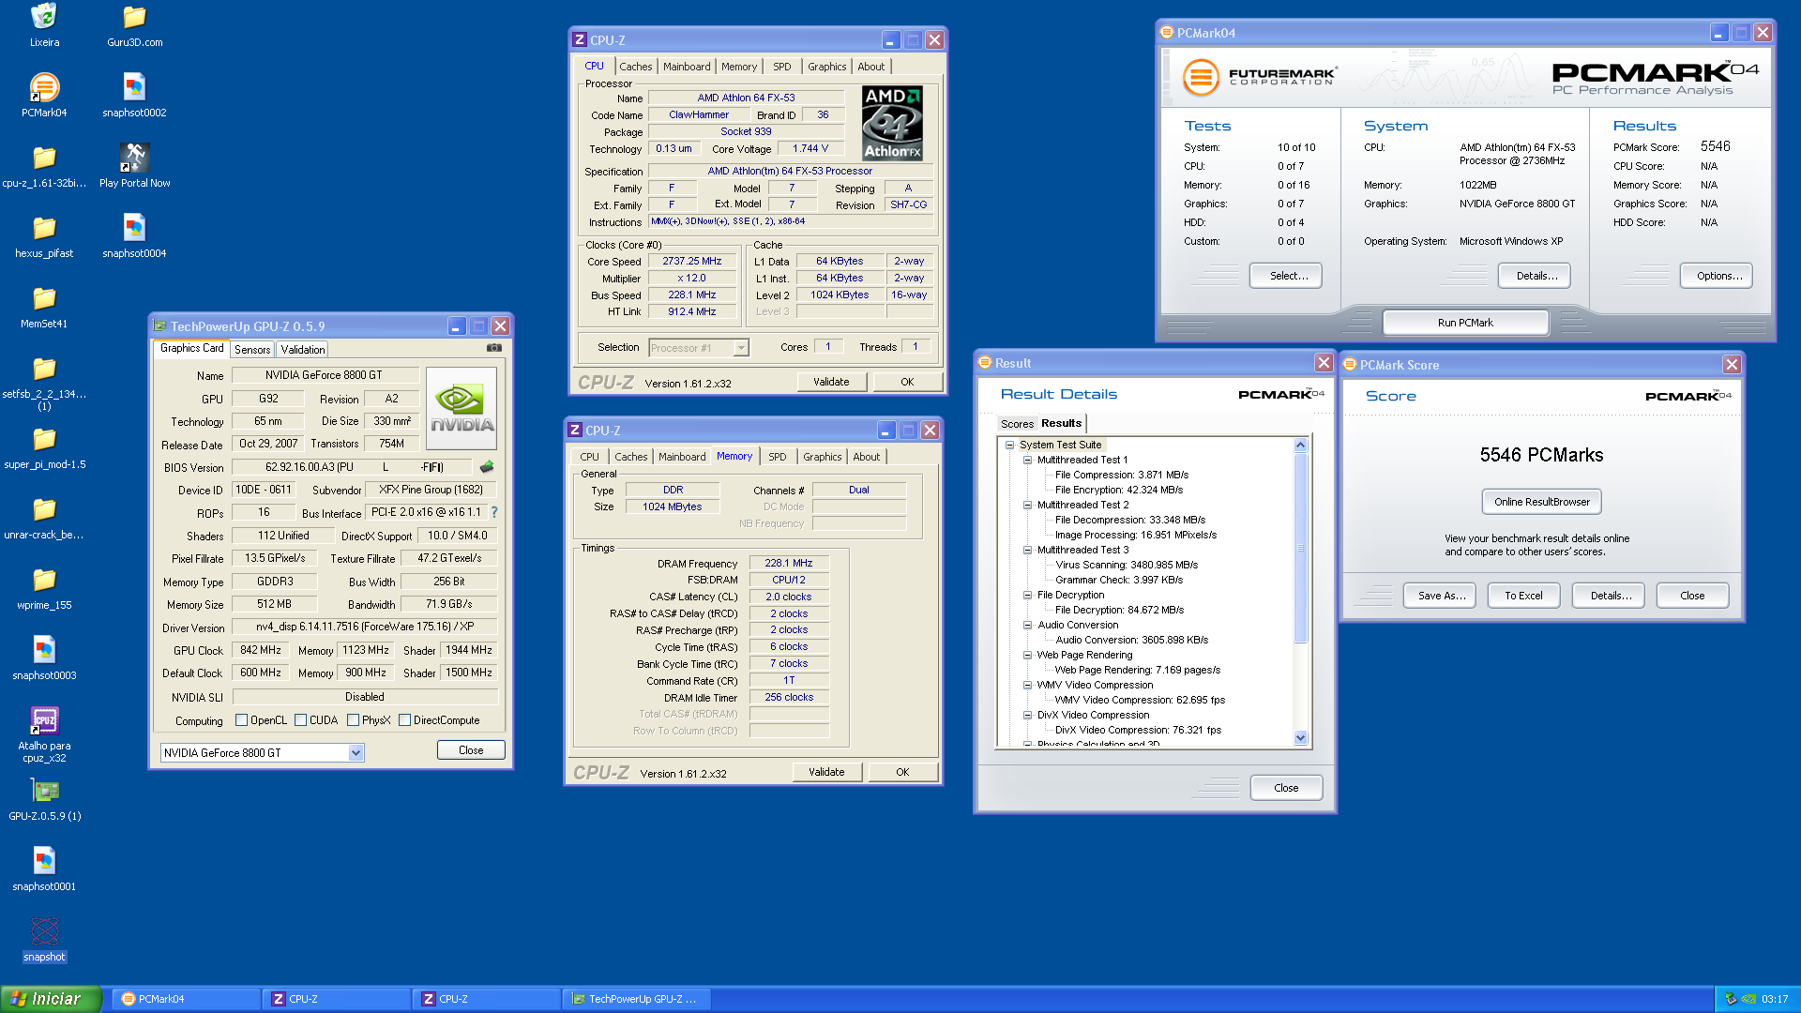The image size is (1801, 1013).
Task: Enable the OpenCL checkbox
Action: click(x=241, y=720)
